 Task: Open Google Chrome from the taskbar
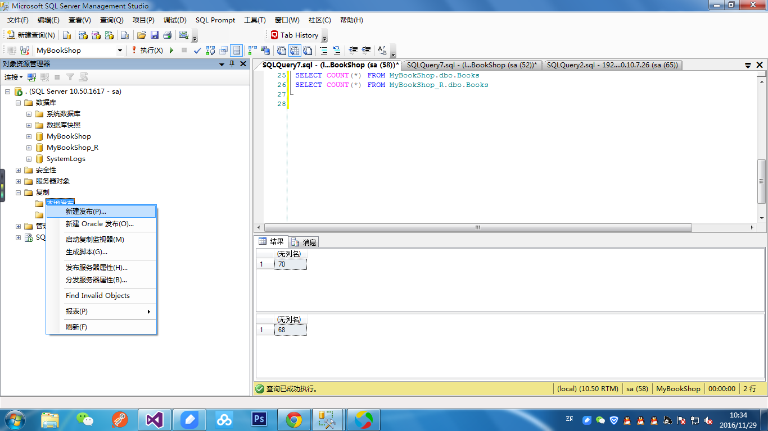point(293,419)
